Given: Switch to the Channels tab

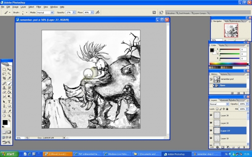Looking at the screenshot, I should coord(224,100).
